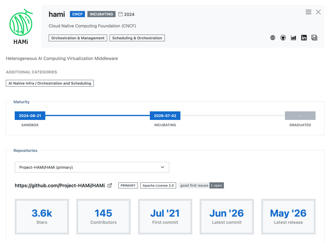This screenshot has height=242, width=333.
Task: Open the project website globe icon
Action: pyautogui.click(x=273, y=38)
